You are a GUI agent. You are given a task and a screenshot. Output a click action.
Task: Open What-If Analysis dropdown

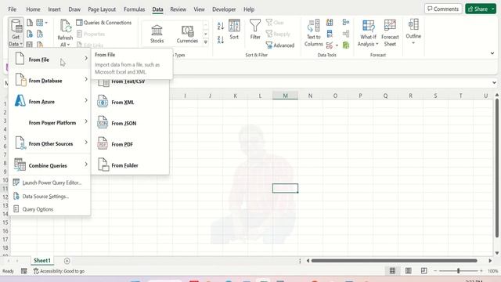pyautogui.click(x=368, y=33)
